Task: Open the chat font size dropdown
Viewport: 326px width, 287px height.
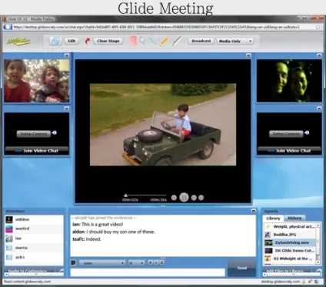Action: [x=136, y=263]
